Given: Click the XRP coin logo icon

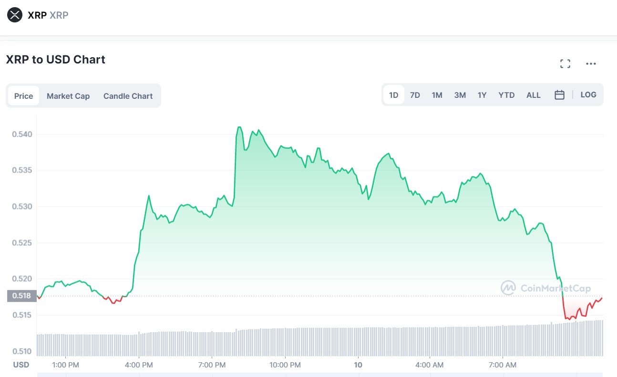Looking at the screenshot, I should (x=15, y=15).
